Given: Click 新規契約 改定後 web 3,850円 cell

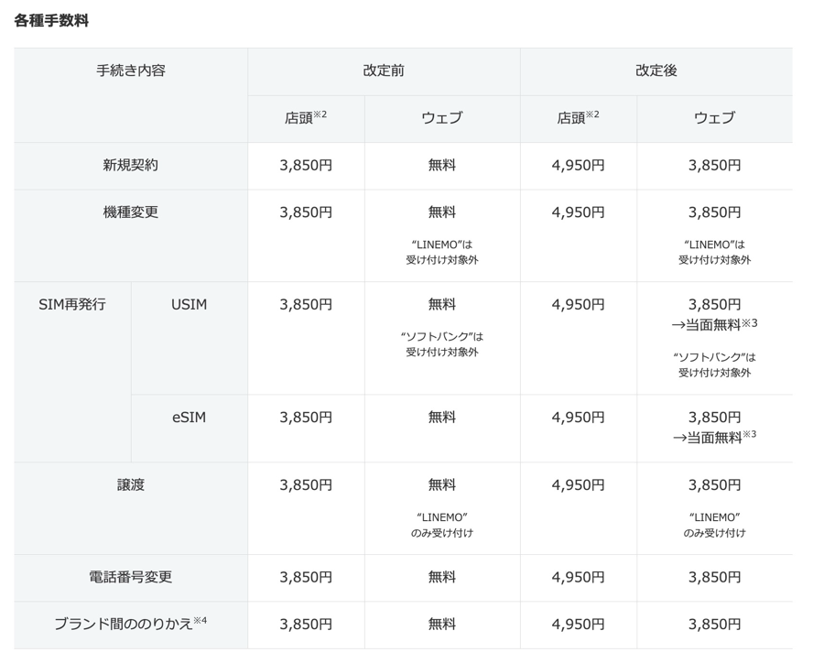Looking at the screenshot, I should click(x=715, y=165).
